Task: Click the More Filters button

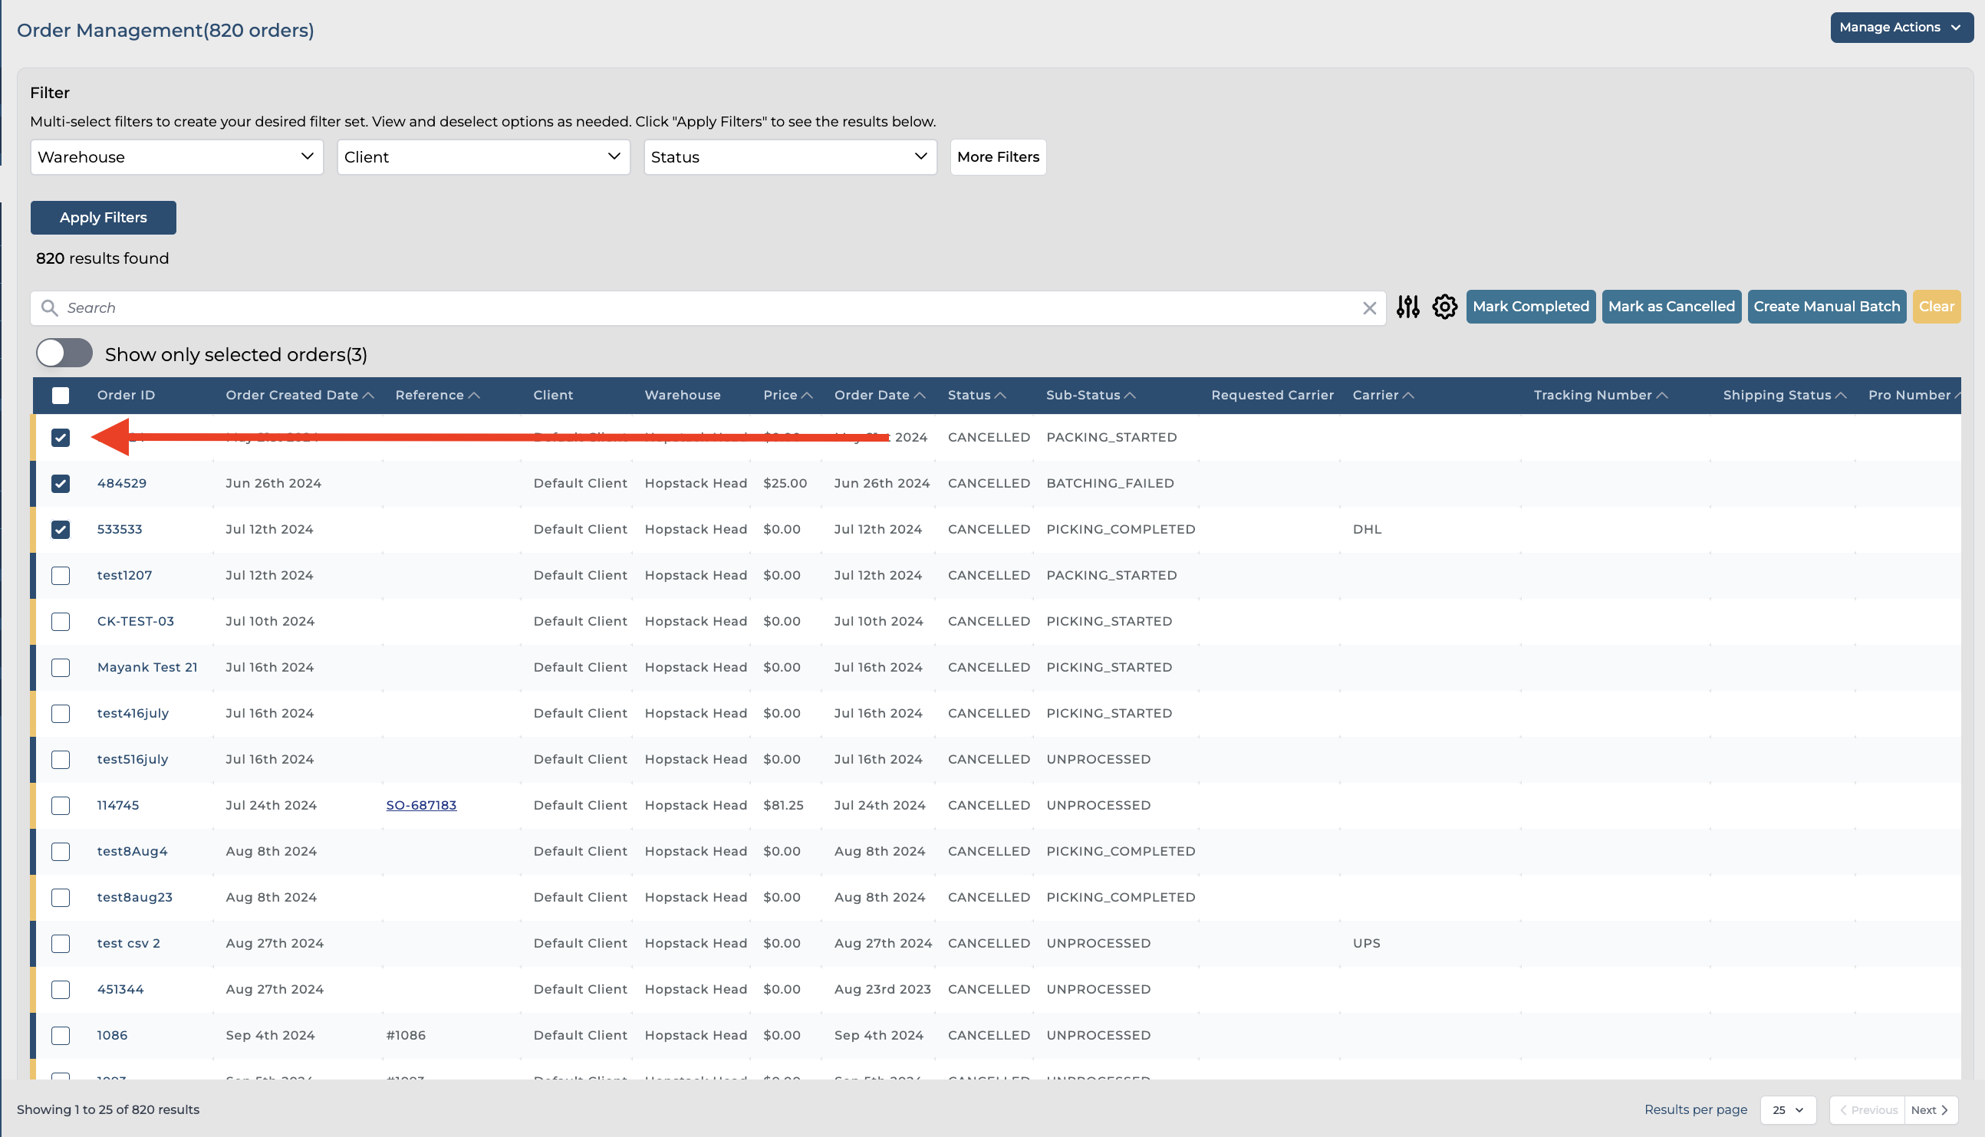Action: tap(998, 157)
